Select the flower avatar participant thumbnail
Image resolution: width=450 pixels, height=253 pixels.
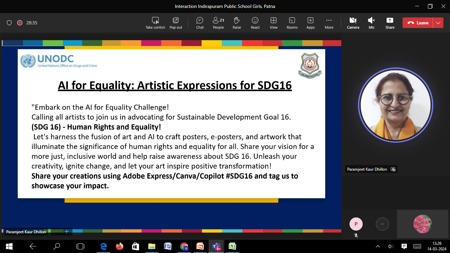[x=423, y=224]
